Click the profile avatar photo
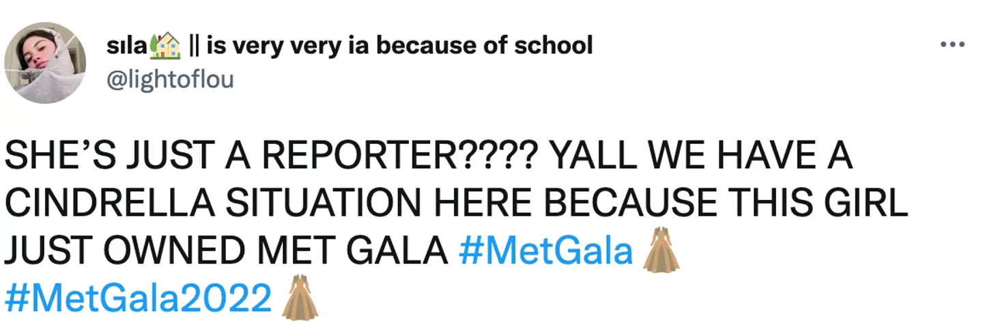The image size is (983, 331). tap(45, 63)
